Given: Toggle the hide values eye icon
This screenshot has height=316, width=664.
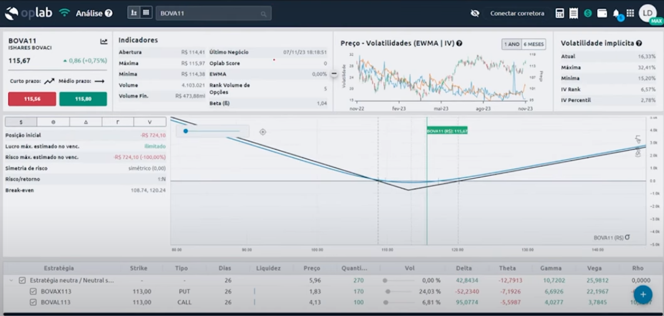Looking at the screenshot, I should (475, 13).
